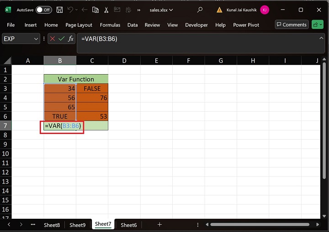The width and height of the screenshot is (329, 232).
Task: Open the search magnifier
Action: pos(200,10)
